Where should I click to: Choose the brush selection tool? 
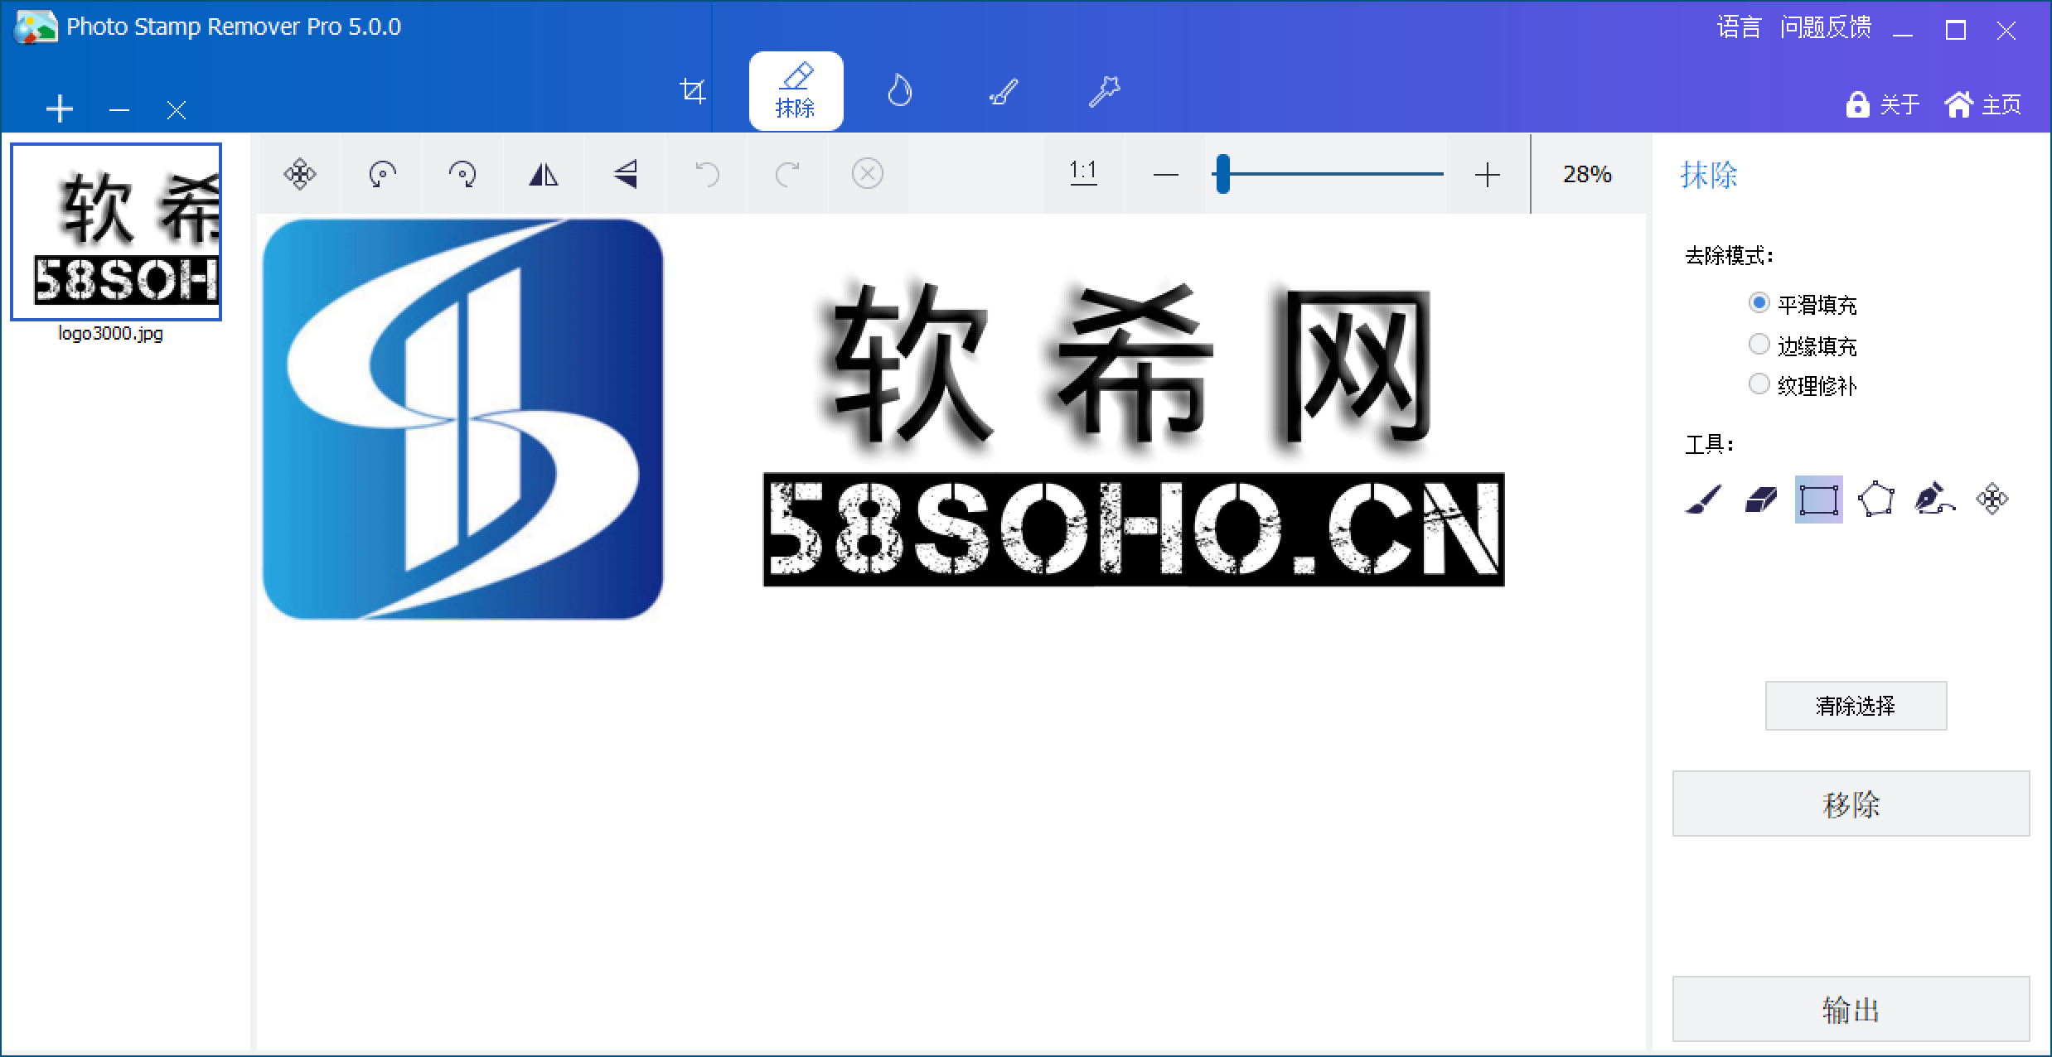1704,500
